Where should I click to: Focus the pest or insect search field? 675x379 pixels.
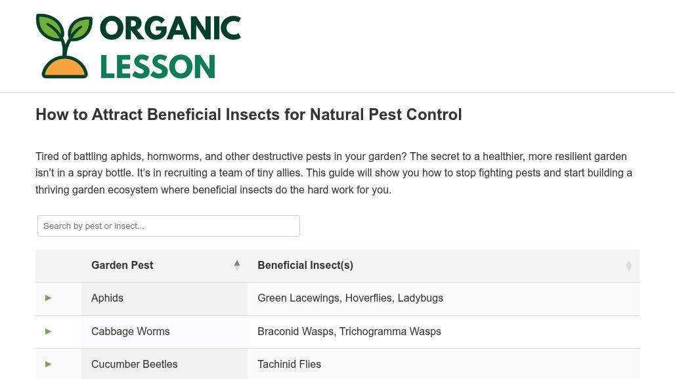point(169,226)
